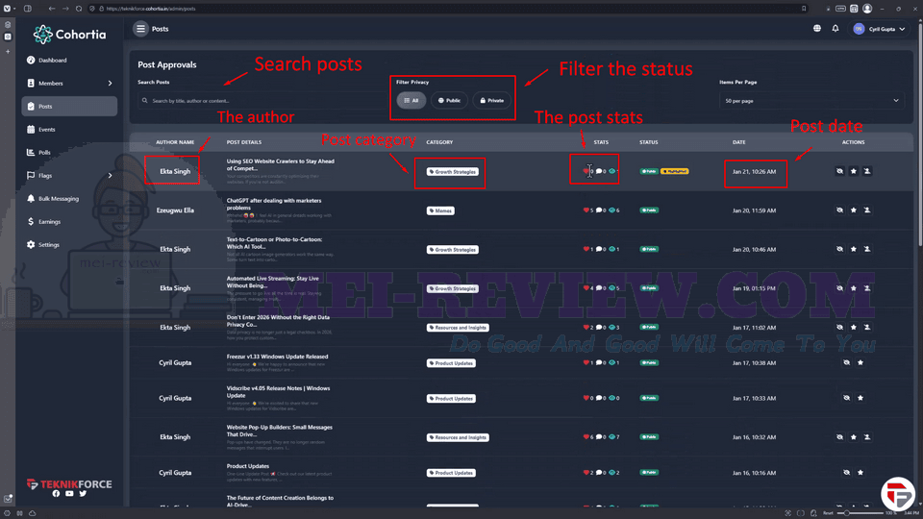Click user action icon on Website Pop-Up row
The image size is (923, 519).
pos(867,437)
